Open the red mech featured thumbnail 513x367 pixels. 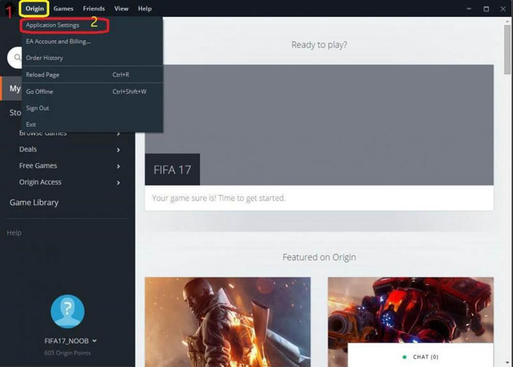coord(410,310)
